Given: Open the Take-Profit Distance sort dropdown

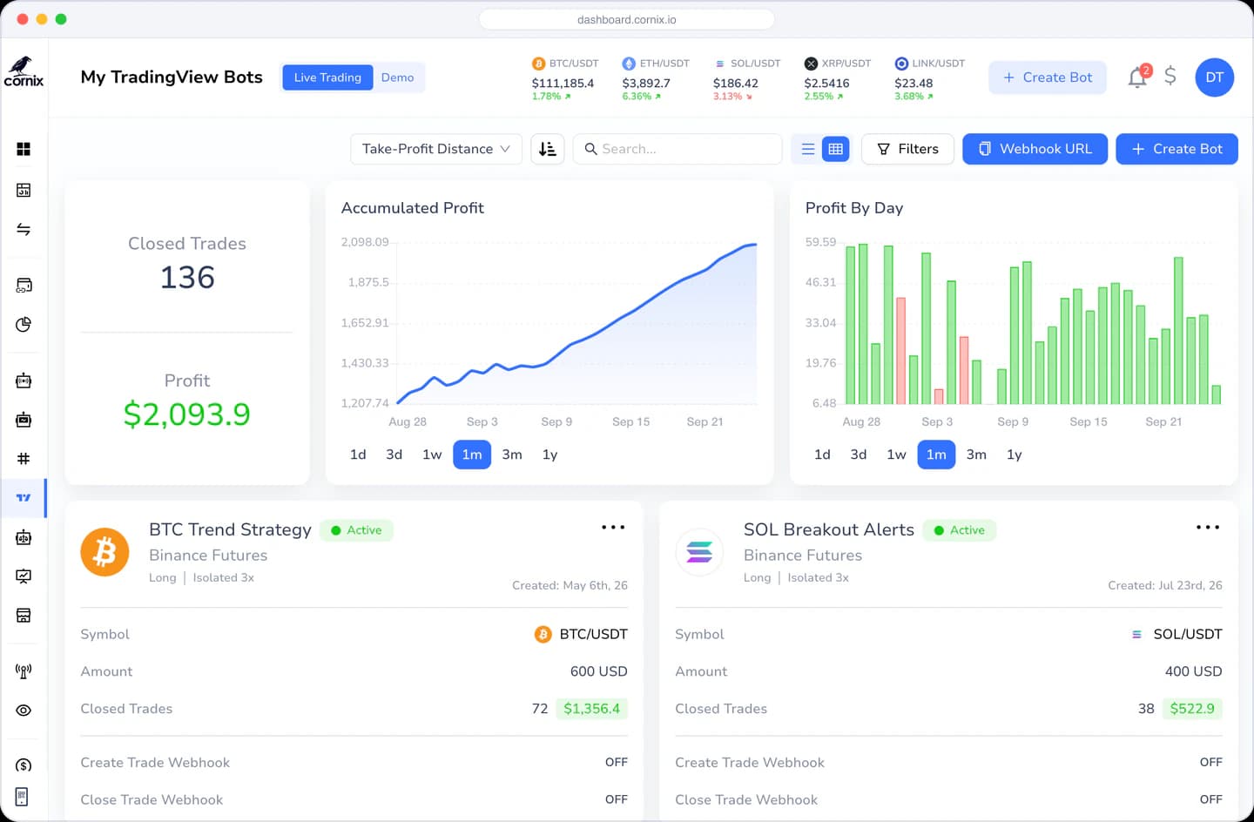Looking at the screenshot, I should coord(436,149).
